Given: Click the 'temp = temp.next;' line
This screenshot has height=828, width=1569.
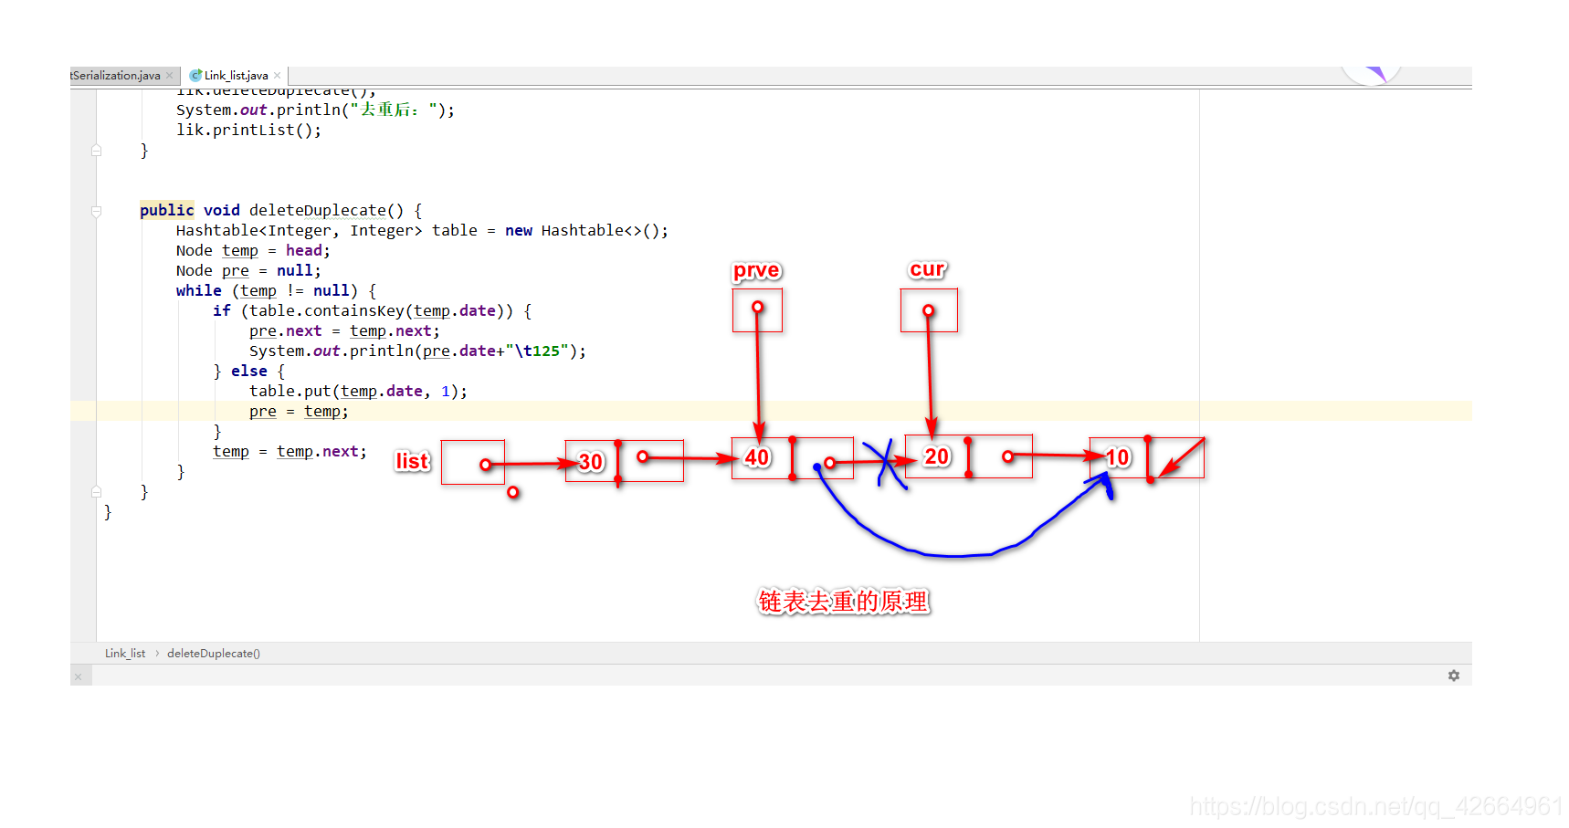Looking at the screenshot, I should (290, 452).
